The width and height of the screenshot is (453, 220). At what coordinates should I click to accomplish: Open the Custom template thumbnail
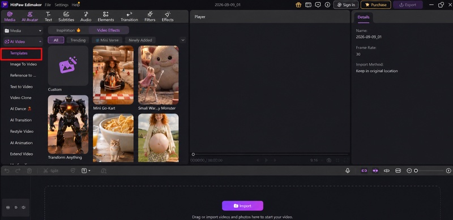[x=68, y=66]
